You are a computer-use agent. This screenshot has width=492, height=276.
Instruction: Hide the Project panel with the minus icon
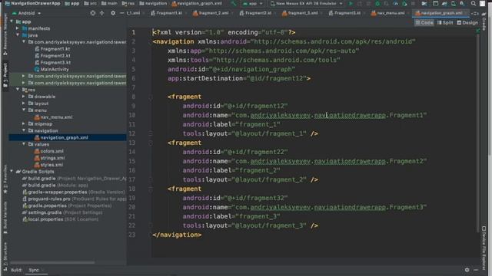(121, 13)
